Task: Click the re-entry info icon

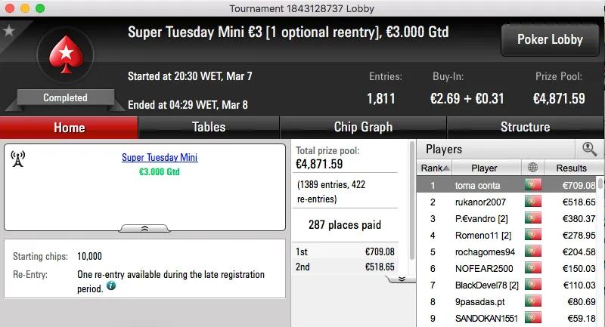Action: click(x=111, y=286)
